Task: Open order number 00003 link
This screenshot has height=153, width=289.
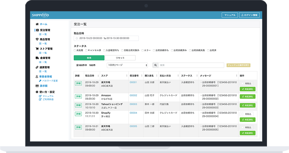Action: (133, 104)
